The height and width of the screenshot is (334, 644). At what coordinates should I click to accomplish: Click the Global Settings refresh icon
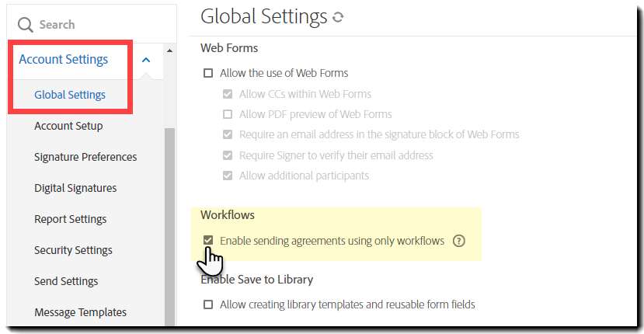[x=338, y=17]
